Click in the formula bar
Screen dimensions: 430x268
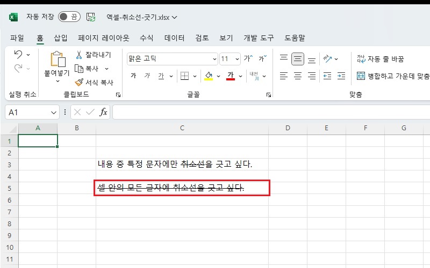(x=271, y=112)
